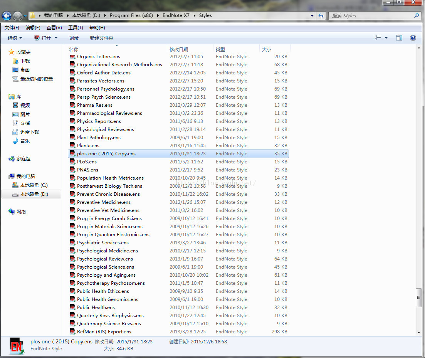Viewport: 425px width, 358px height.
Task: Expand breadcrumb arrow after EndNote X7
Action: point(194,15)
